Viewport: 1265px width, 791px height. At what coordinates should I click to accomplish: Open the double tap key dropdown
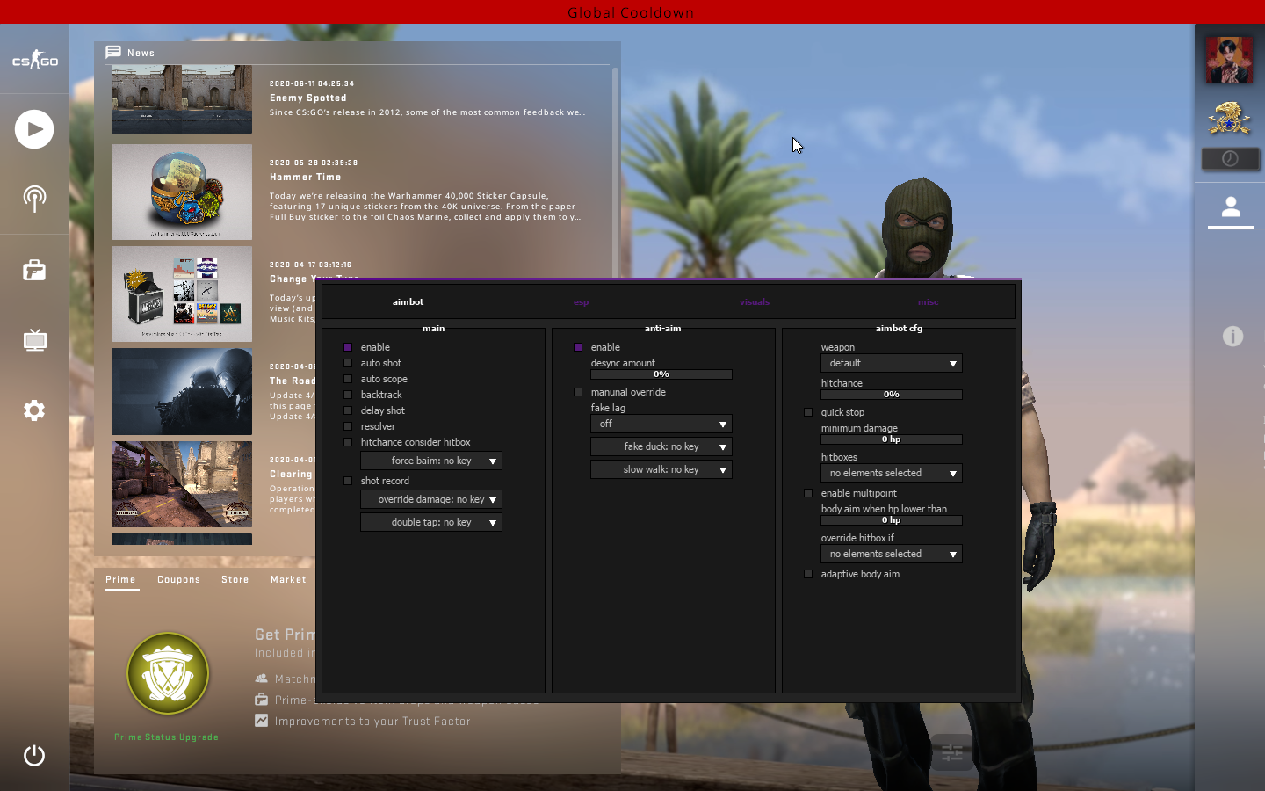tap(431, 522)
